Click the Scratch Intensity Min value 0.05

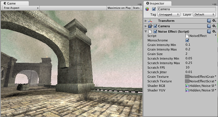(189, 58)
